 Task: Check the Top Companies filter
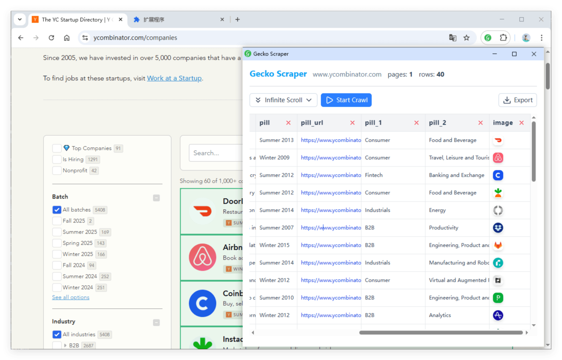(x=57, y=148)
